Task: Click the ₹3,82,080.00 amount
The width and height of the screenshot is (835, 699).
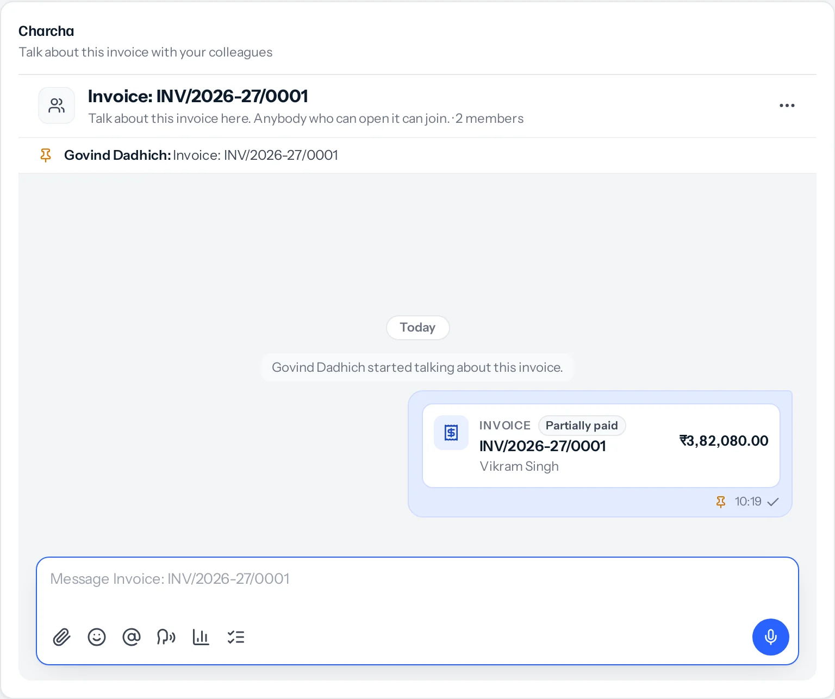Action: point(724,441)
